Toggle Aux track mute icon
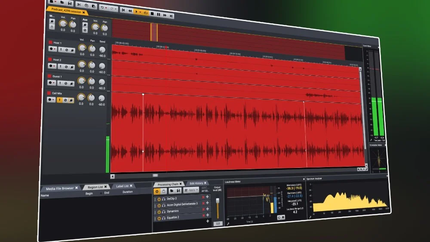Image resolution: width=430 pixels, height=242 pixels. [x=85, y=30]
